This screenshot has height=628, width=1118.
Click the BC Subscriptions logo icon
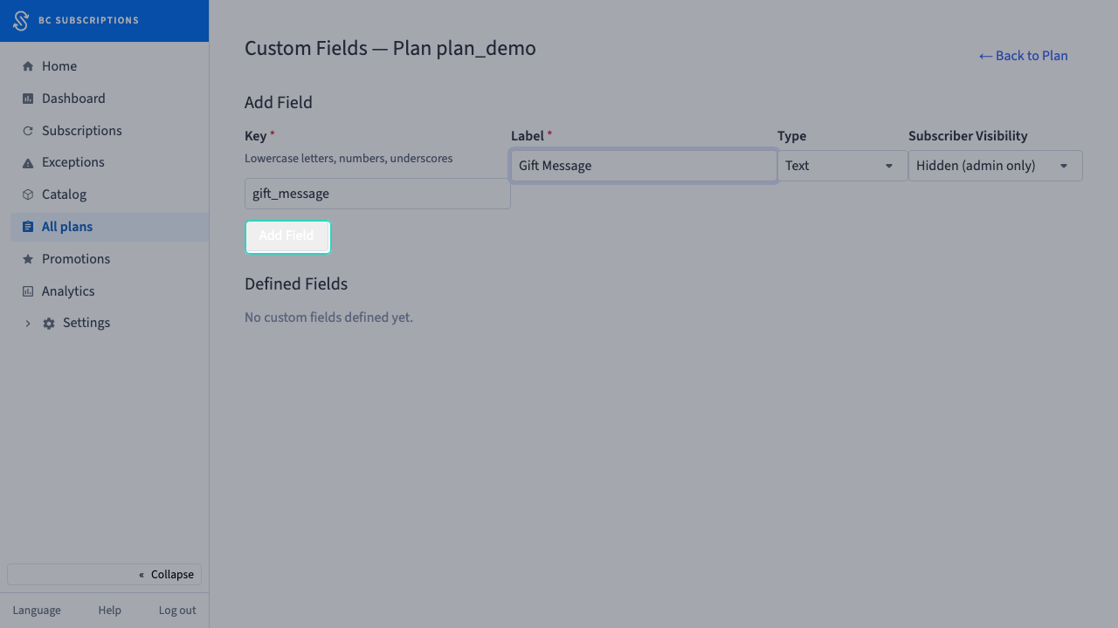21,21
